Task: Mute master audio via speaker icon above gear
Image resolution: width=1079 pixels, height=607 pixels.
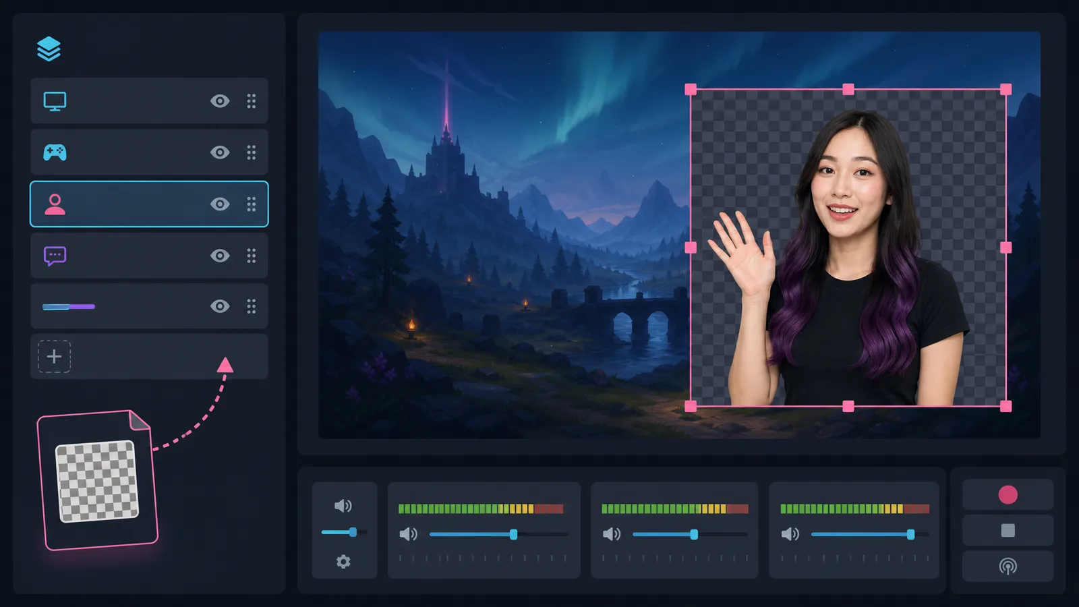Action: point(343,506)
